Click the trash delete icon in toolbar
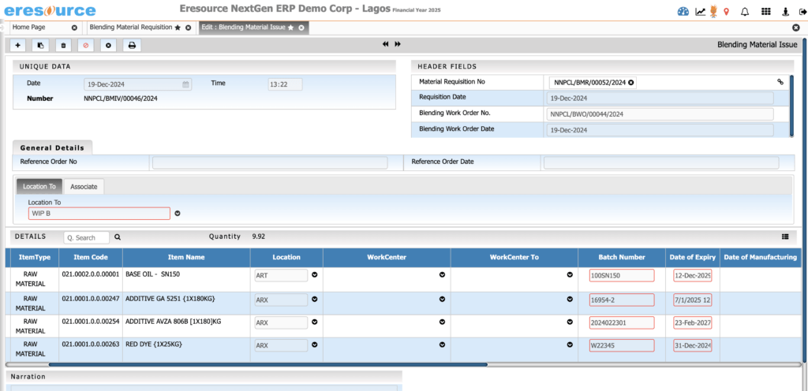The image size is (808, 391). click(63, 45)
